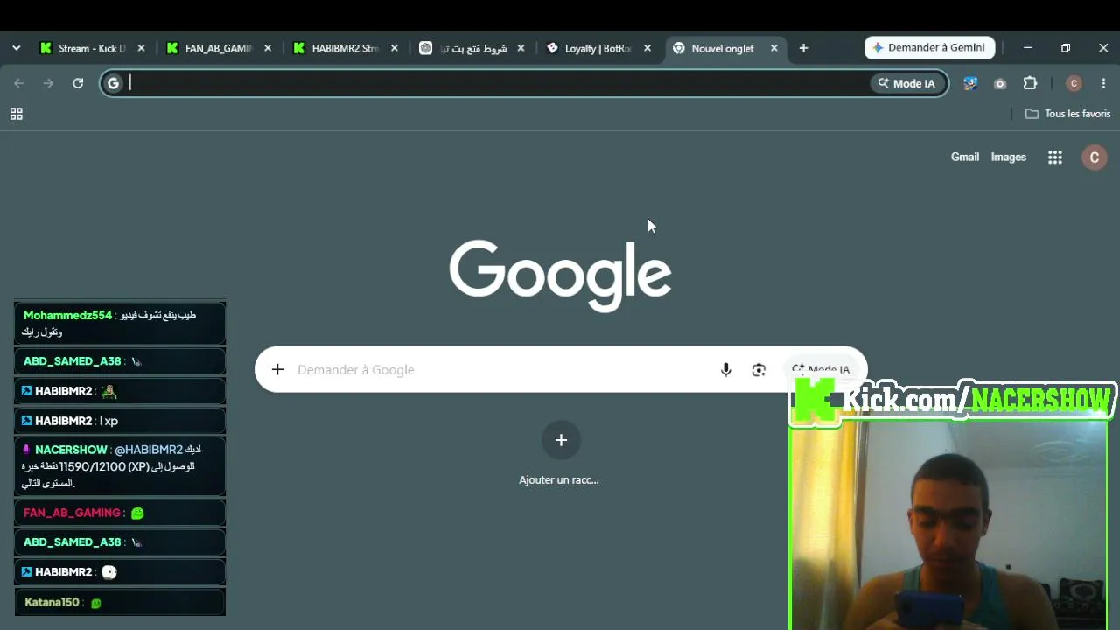Open the Chrome profile avatar in the toolbar
Viewport: 1120px width, 630px height.
click(x=1074, y=83)
